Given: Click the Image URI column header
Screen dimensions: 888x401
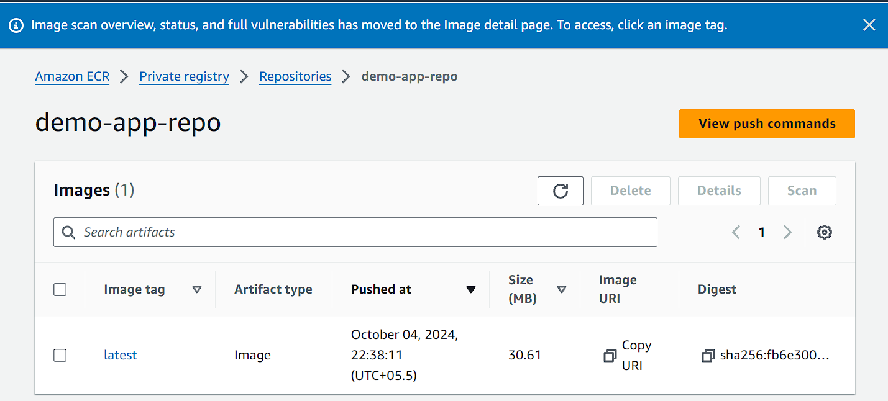Looking at the screenshot, I should [618, 289].
